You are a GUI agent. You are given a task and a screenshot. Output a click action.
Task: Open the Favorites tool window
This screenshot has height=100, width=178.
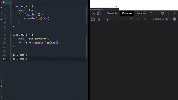point(1,94)
